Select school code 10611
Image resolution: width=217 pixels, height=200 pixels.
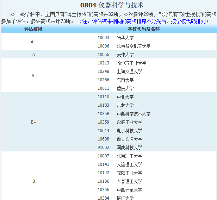103,88
